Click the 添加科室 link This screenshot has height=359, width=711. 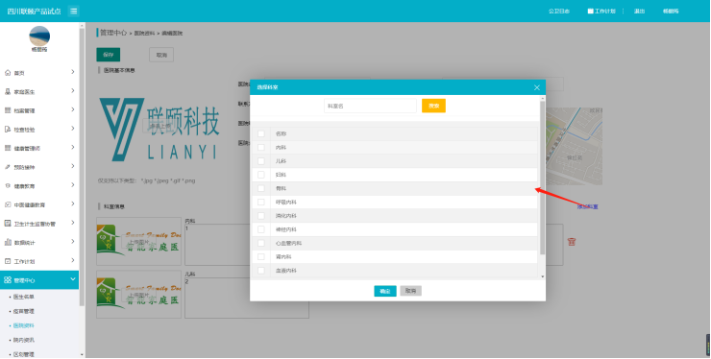(x=588, y=206)
